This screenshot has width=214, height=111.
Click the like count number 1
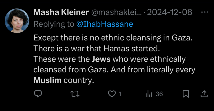pyautogui.click(x=120, y=94)
